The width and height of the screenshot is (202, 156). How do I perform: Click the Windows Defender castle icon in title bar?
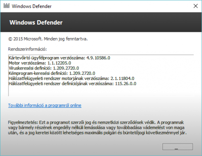[6, 6]
